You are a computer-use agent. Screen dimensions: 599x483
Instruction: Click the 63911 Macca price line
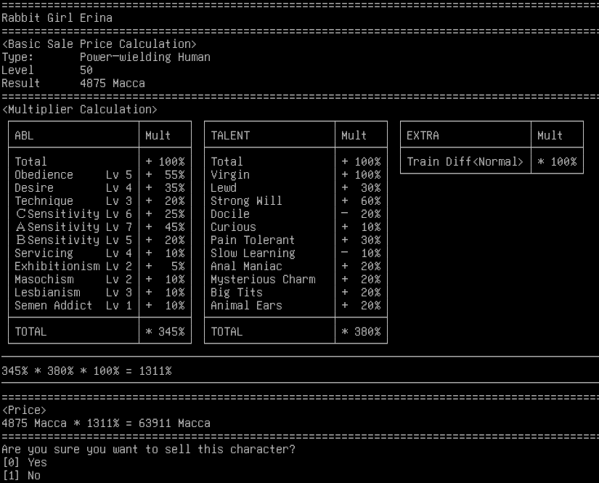click(106, 423)
